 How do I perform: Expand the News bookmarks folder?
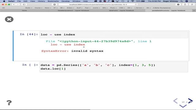pyautogui.click(x=48, y=8)
